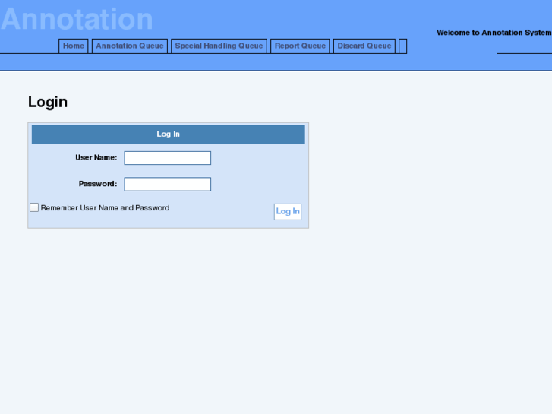Click the Log In button
Screen dimensions: 552x414
tap(288, 212)
